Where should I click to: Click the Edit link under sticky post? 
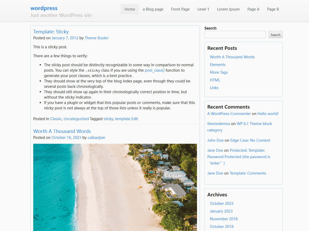coord(134,119)
